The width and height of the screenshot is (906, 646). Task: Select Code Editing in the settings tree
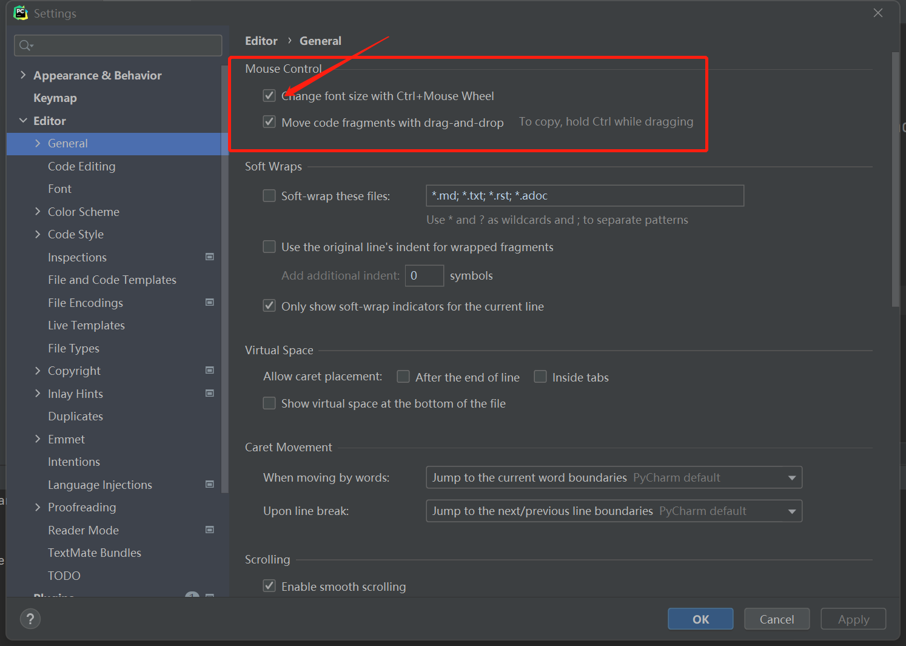[81, 166]
